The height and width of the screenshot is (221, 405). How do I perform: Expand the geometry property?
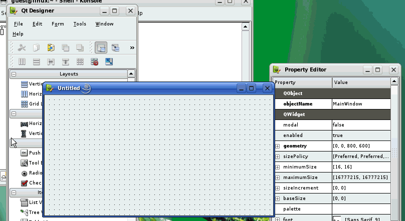[x=277, y=146]
